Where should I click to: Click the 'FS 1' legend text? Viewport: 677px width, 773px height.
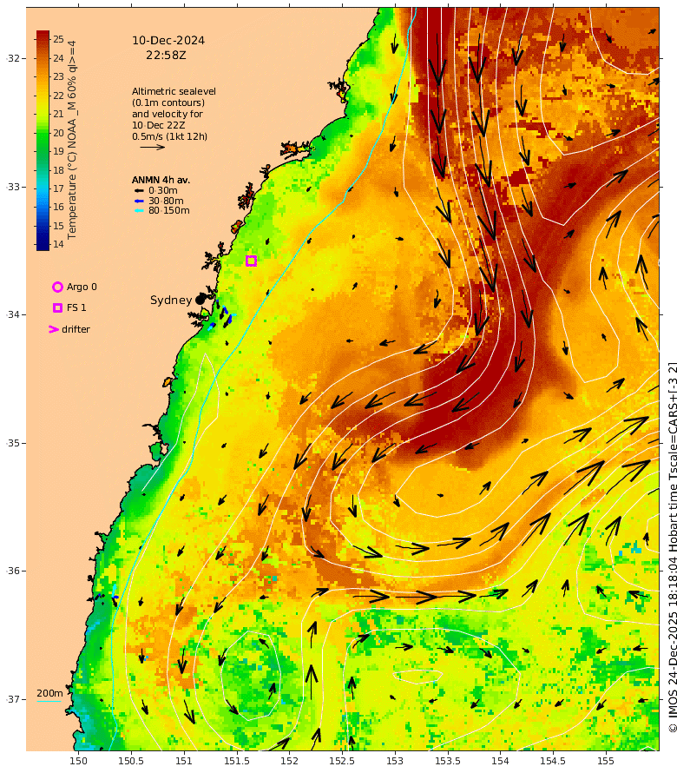point(76,307)
